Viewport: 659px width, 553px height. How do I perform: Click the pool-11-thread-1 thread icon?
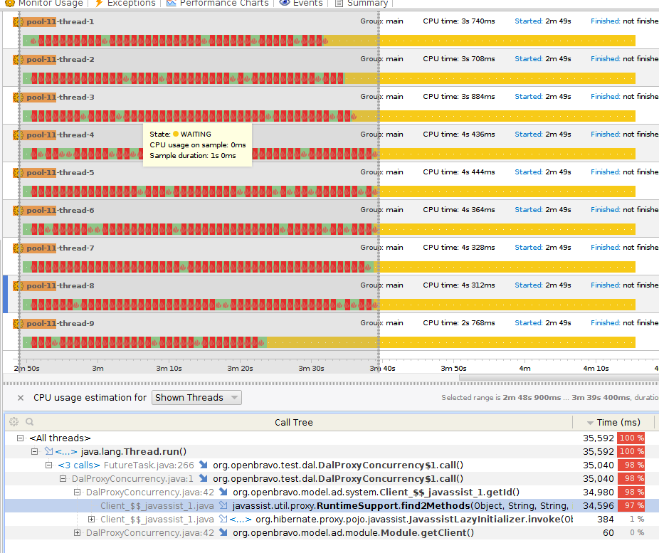point(19,22)
